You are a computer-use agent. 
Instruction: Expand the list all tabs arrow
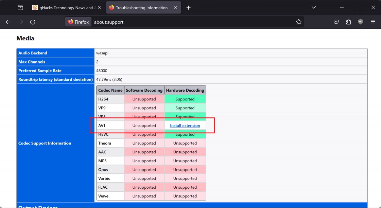[314, 7]
